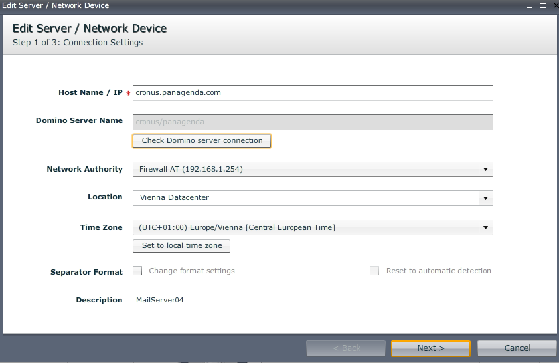The height and width of the screenshot is (363, 559).
Task: Click the Europe/Vienna time zone value
Action: point(305,228)
